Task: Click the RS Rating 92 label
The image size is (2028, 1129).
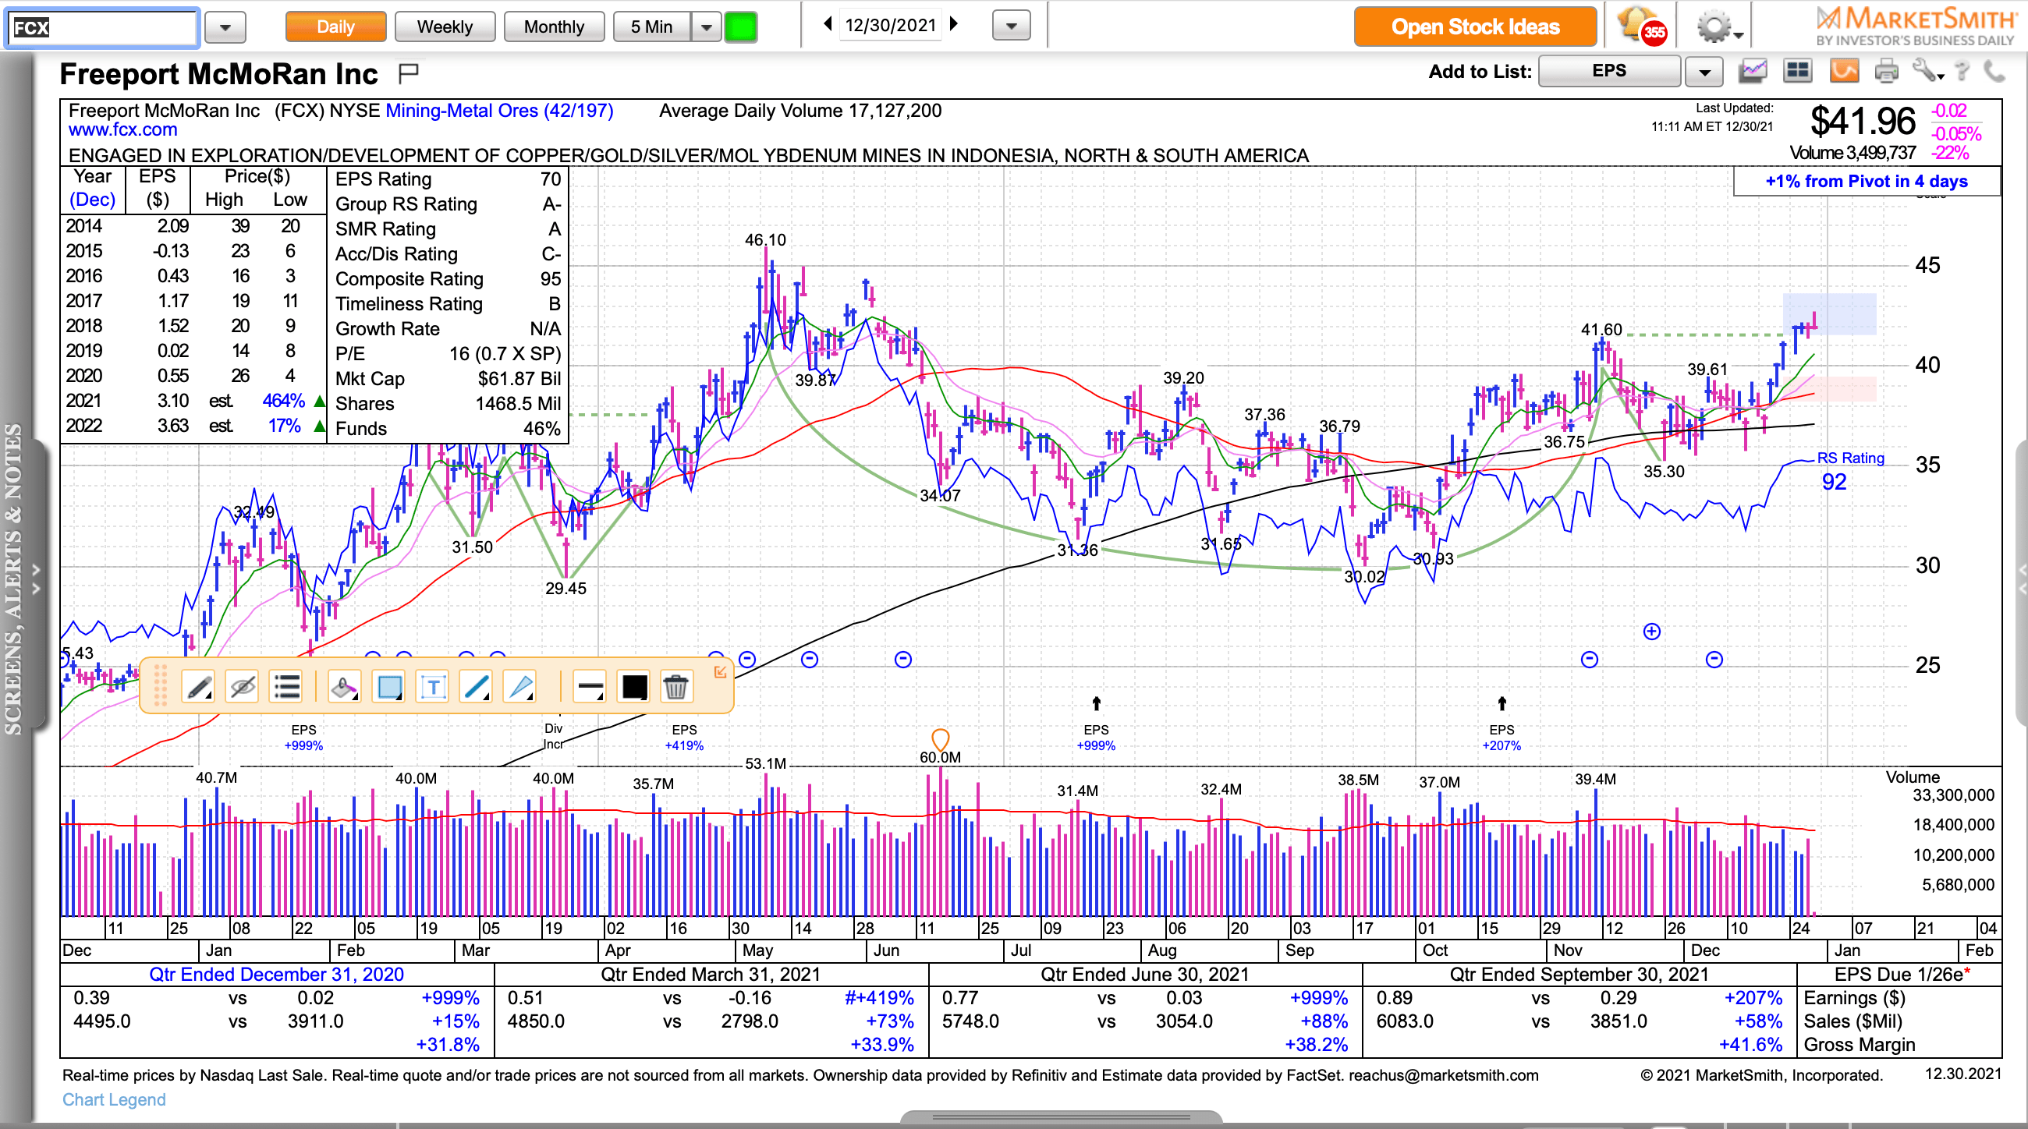Action: [x=1850, y=470]
